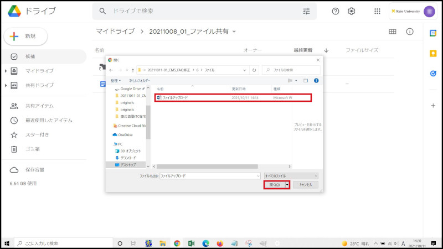The width and height of the screenshot is (443, 249).
Task: Show details with the info icon
Action: pos(410,32)
